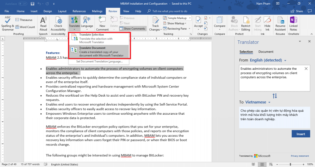Switch to Web Layout view
This screenshot has height=167, width=315.
271,165
